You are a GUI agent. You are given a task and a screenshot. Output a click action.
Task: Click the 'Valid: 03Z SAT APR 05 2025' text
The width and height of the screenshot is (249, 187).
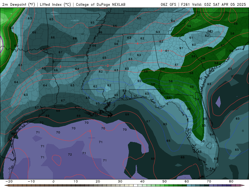pos(219,4)
